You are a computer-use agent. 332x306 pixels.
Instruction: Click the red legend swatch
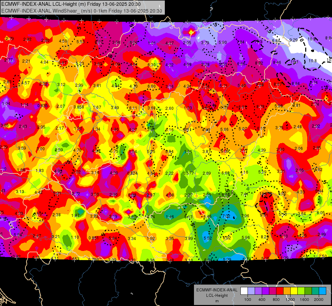(x=280, y=291)
